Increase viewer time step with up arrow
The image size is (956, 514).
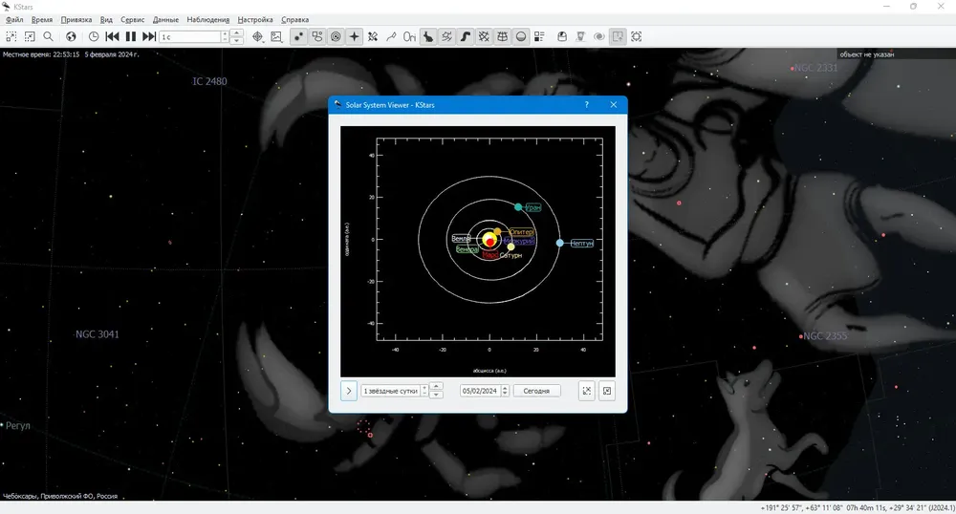click(436, 387)
